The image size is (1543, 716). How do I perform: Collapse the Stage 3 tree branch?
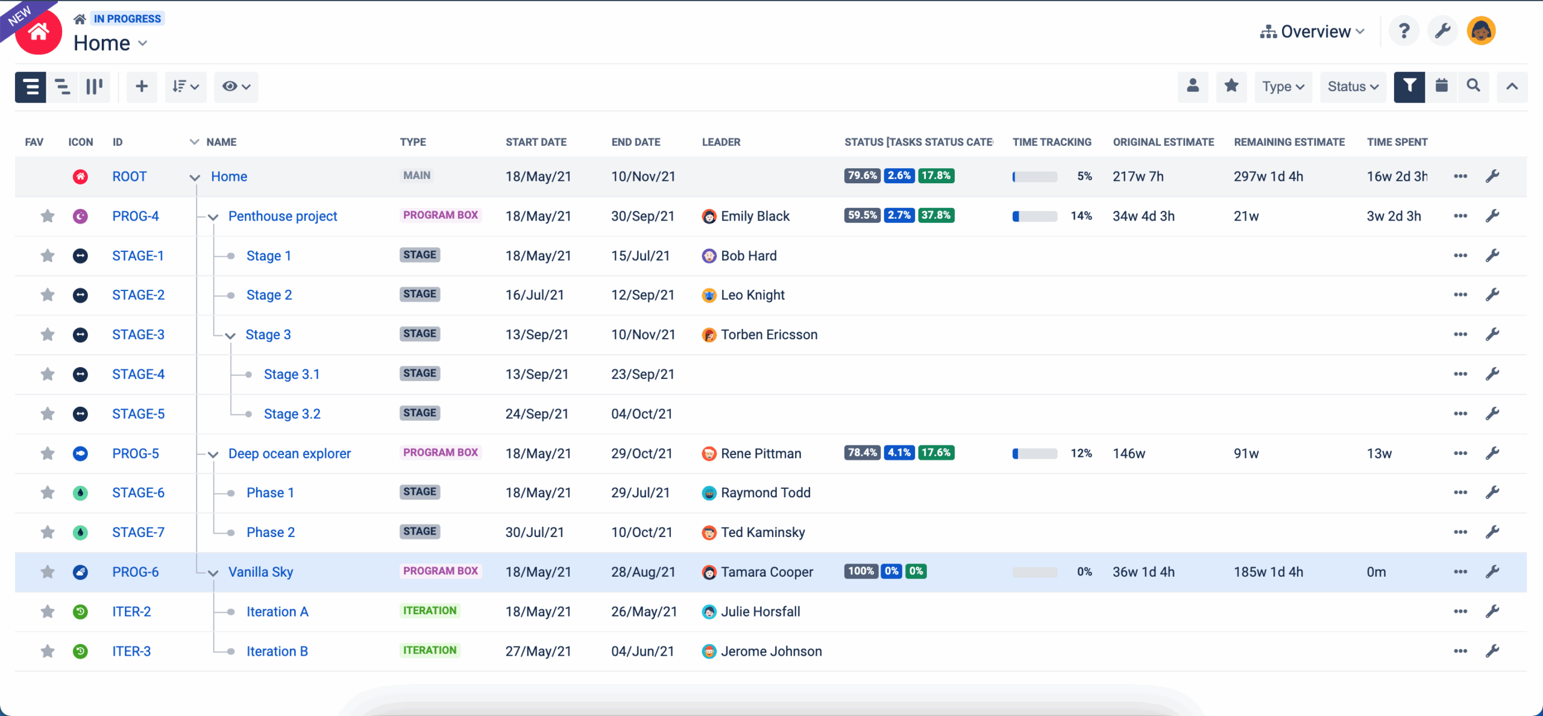tap(228, 336)
